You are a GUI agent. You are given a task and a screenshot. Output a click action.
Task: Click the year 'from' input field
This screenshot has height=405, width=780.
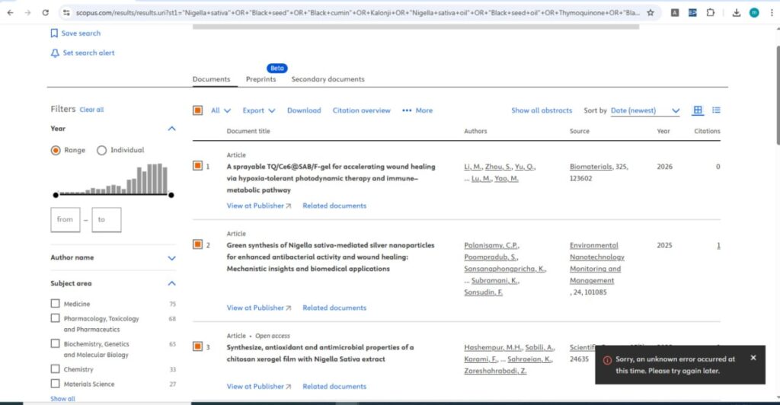pos(66,220)
